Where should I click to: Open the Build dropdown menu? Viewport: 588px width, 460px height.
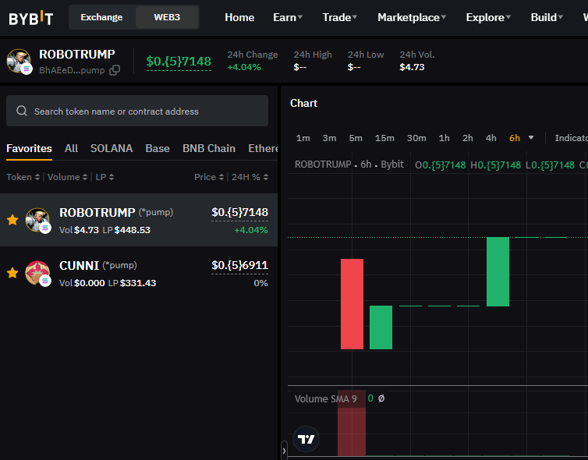(547, 17)
